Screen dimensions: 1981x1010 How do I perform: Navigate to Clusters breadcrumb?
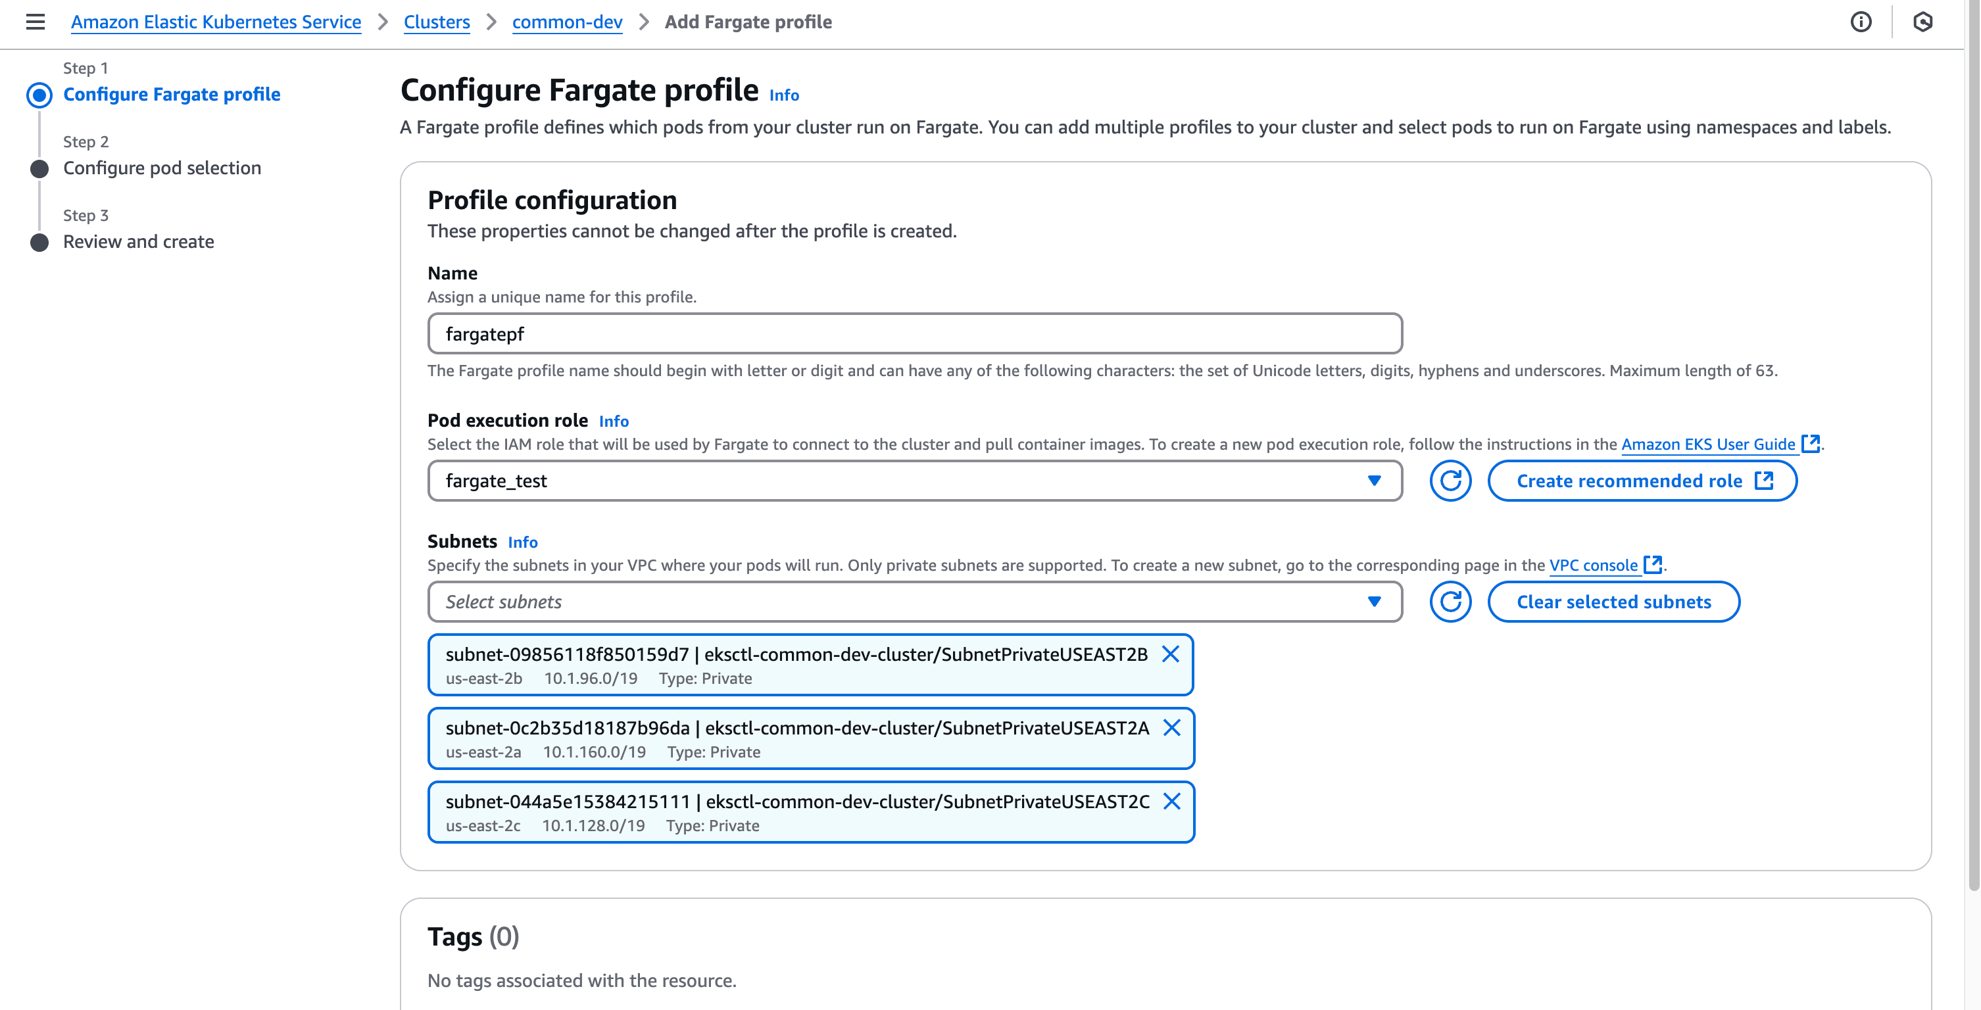point(436,22)
